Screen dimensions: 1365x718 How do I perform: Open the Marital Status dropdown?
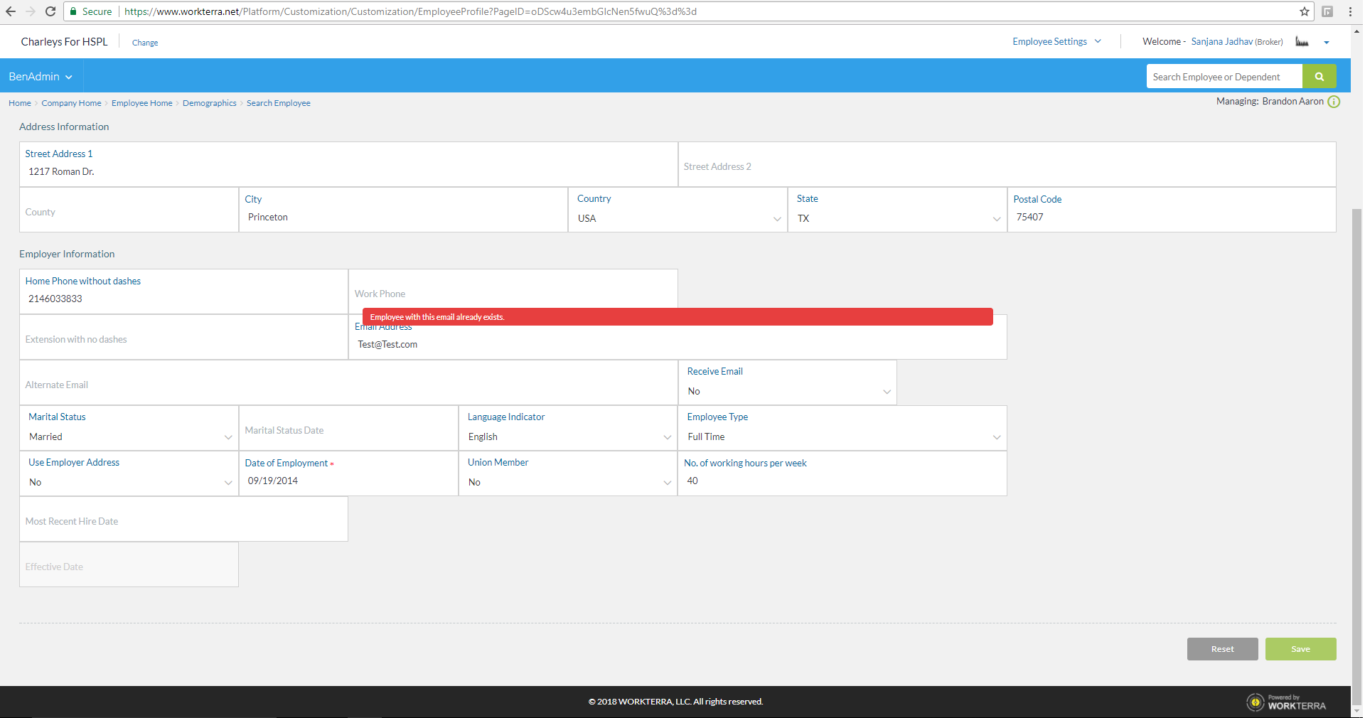tap(228, 437)
